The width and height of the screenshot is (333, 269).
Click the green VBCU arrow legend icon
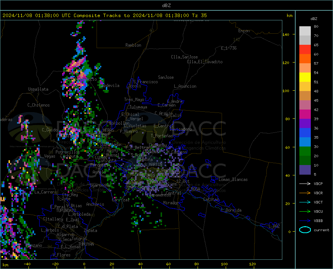click(305, 212)
